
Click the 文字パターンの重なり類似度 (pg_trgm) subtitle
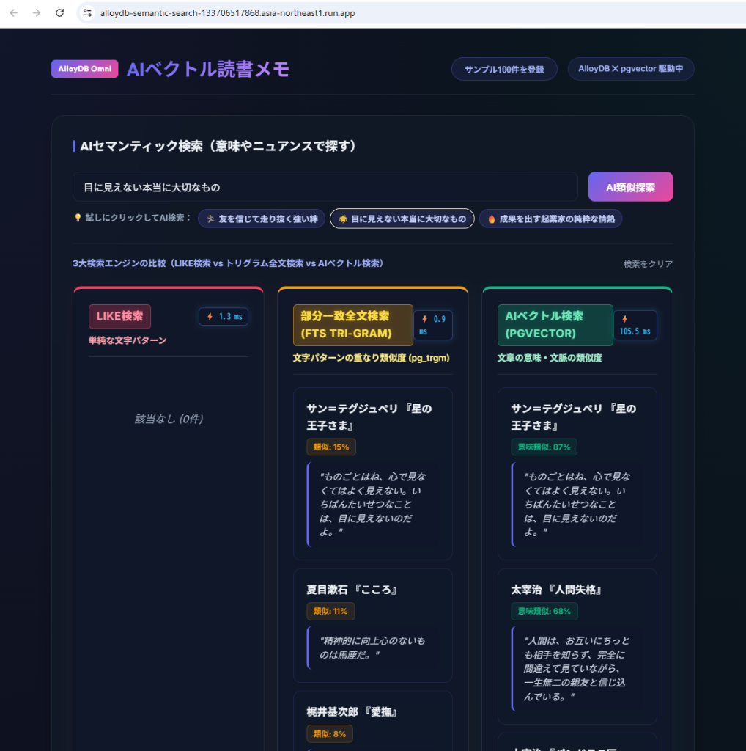click(x=372, y=358)
